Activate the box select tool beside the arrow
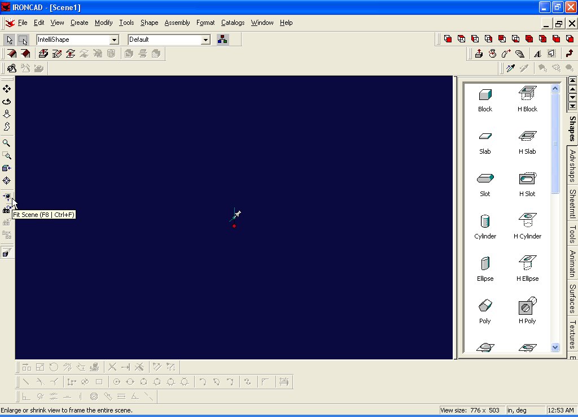Screen dimensions: 578x417 click(x=23, y=40)
